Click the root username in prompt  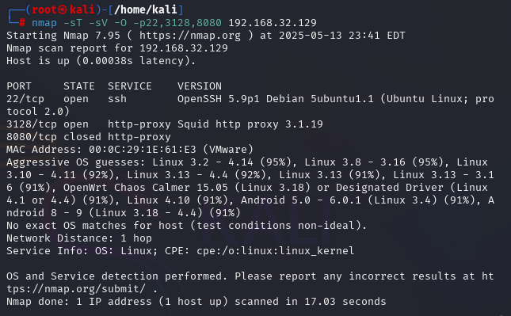44,10
